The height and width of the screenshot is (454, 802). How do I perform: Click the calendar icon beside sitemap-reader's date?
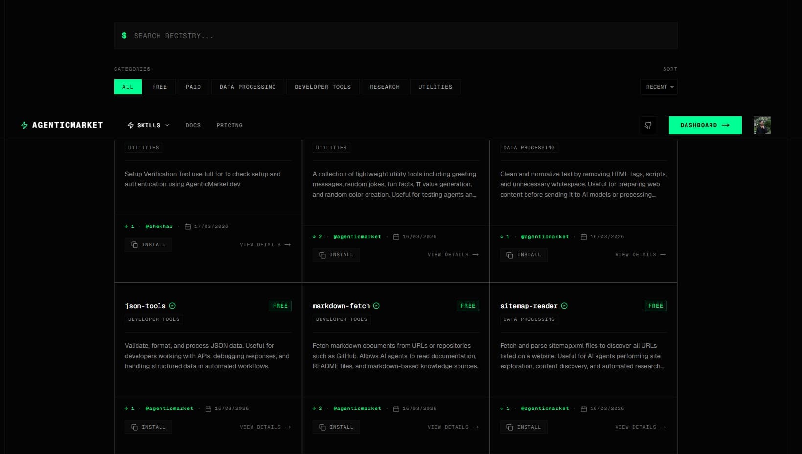583,408
